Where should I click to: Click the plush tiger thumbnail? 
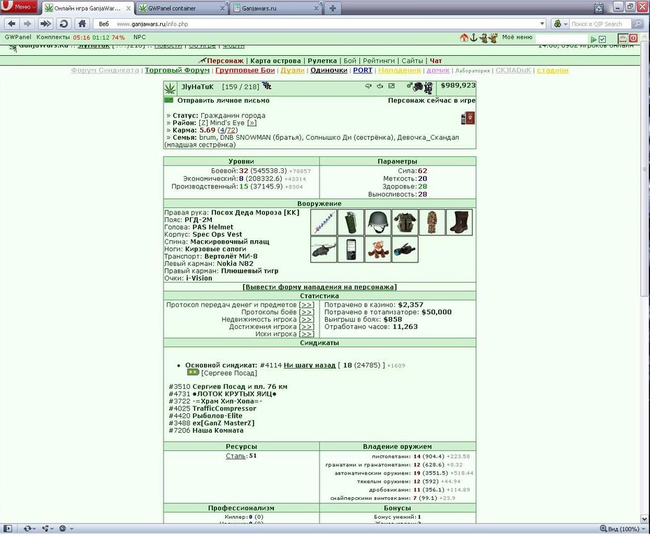[377, 249]
